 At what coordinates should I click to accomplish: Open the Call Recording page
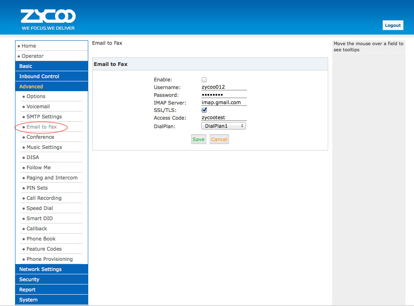(x=44, y=198)
